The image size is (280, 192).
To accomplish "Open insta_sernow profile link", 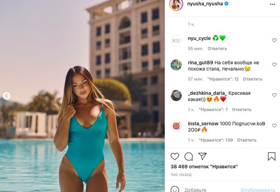I will pos(203,124).
